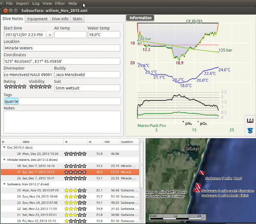Viewport: 256px width, 224px height.
Task: Click the Information button above the profile
Action: tap(140, 18)
